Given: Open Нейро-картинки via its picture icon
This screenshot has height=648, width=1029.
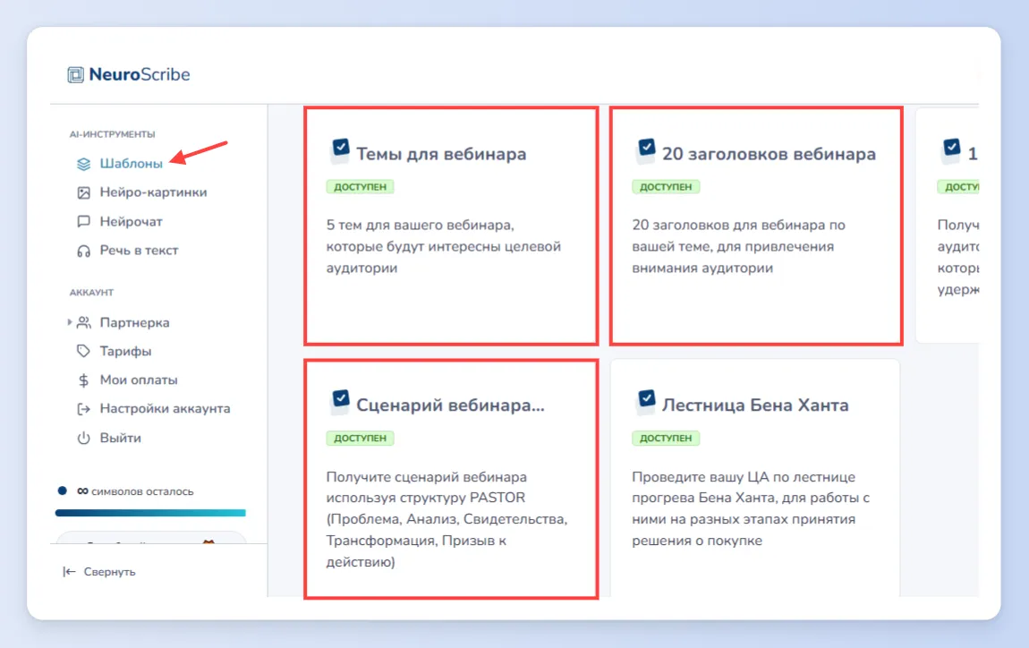Looking at the screenshot, I should 83,192.
